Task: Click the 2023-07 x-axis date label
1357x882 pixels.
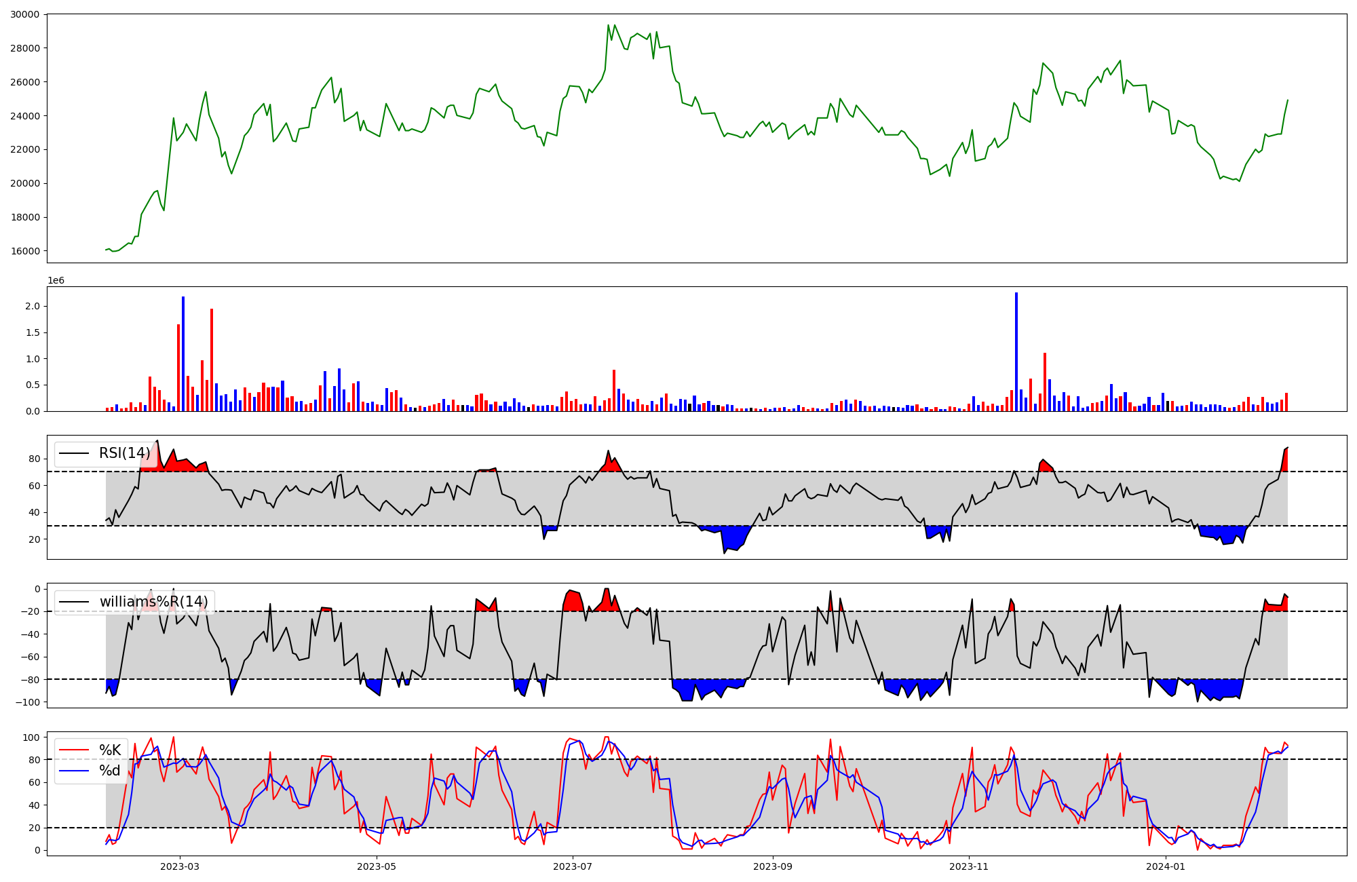Action: 573,866
